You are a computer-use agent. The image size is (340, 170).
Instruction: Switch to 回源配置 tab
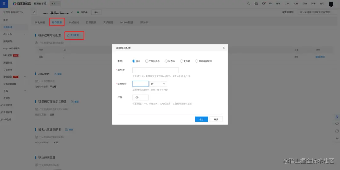(x=91, y=23)
